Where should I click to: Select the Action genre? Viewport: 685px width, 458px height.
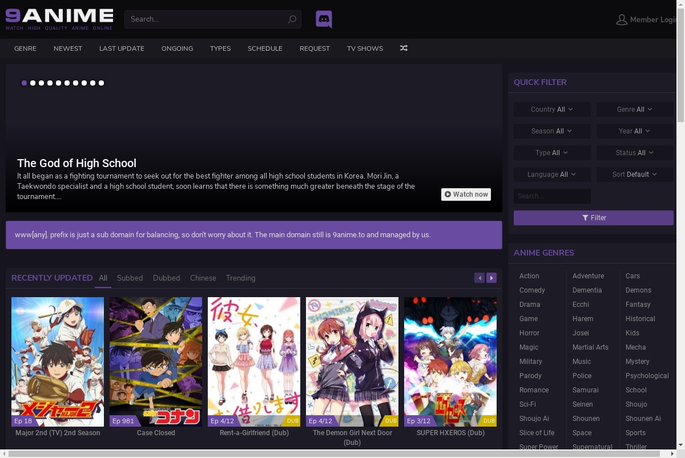(529, 276)
